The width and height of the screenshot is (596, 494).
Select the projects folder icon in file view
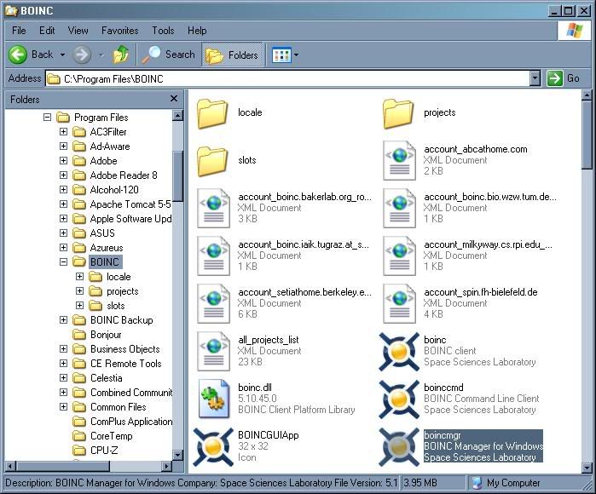[398, 113]
